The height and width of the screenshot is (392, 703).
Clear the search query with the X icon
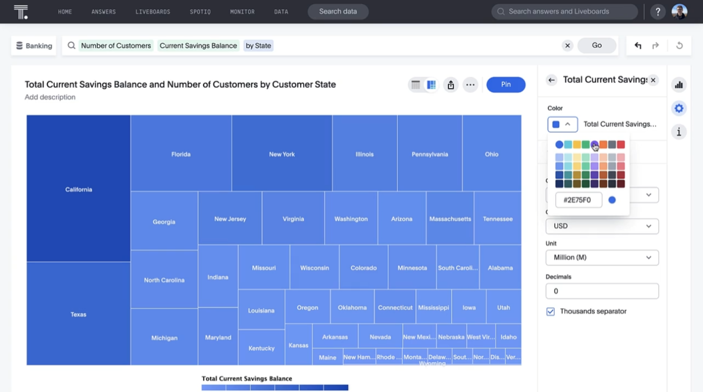pyautogui.click(x=567, y=45)
